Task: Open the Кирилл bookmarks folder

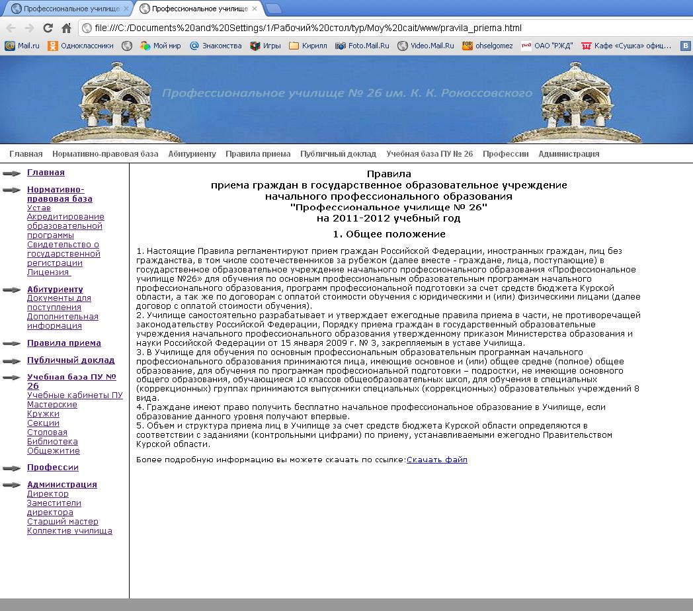Action: [x=308, y=46]
